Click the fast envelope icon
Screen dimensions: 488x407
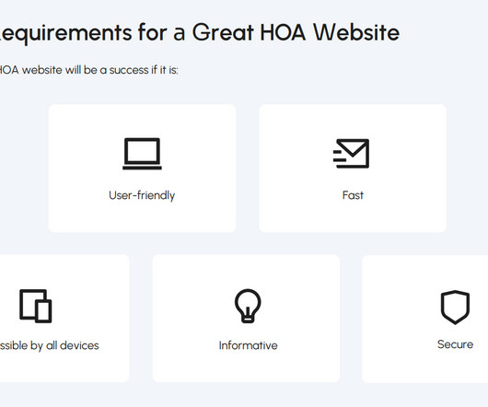pyautogui.click(x=351, y=154)
